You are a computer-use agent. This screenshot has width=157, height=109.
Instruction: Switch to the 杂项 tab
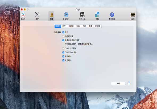tap(90, 26)
